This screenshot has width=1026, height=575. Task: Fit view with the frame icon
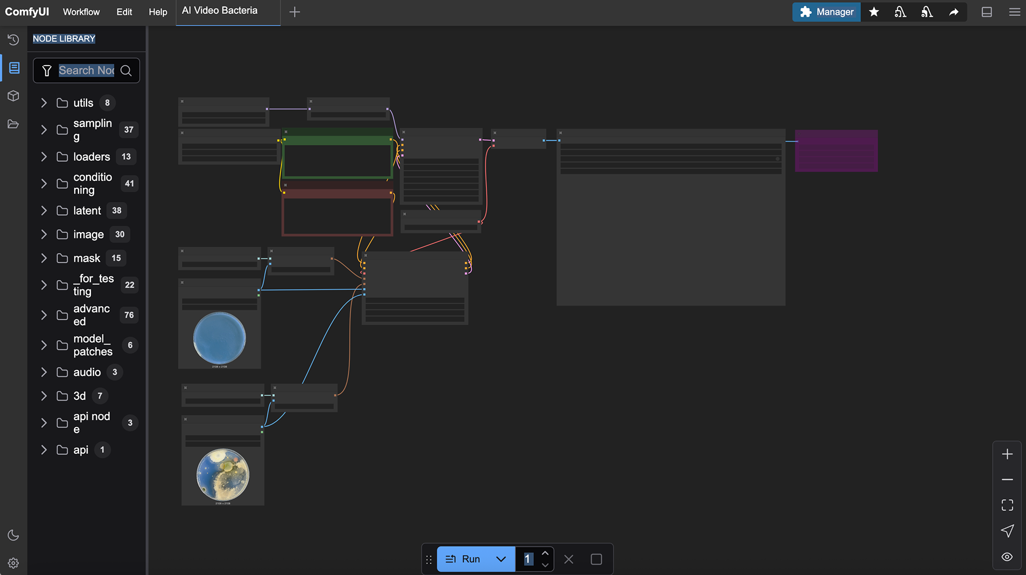pos(1007,505)
